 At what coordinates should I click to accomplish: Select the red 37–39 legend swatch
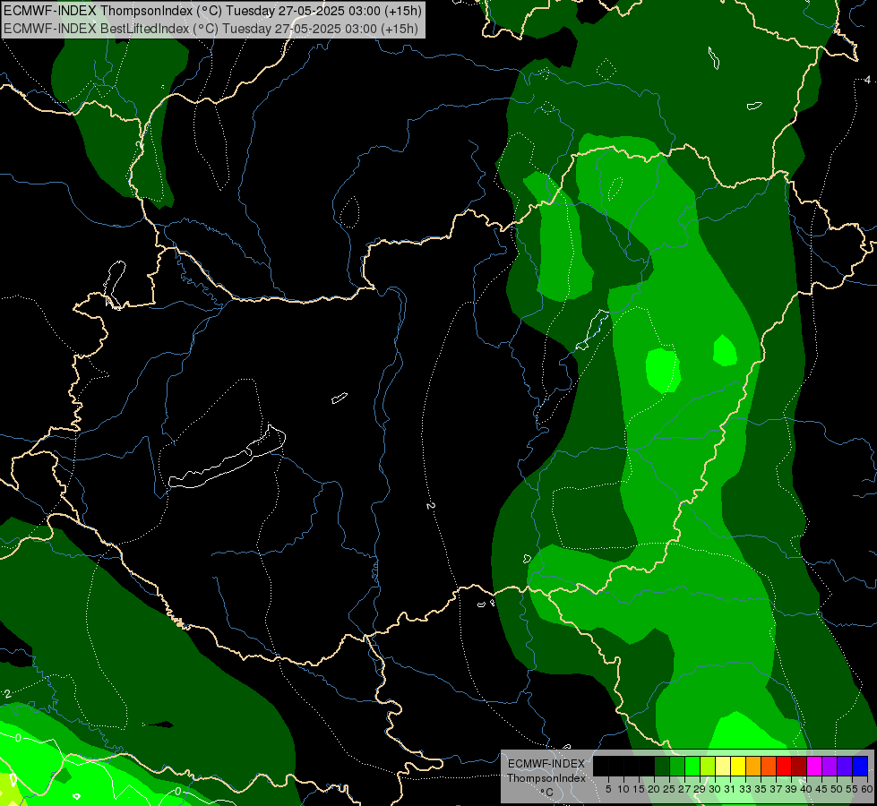pyautogui.click(x=784, y=766)
